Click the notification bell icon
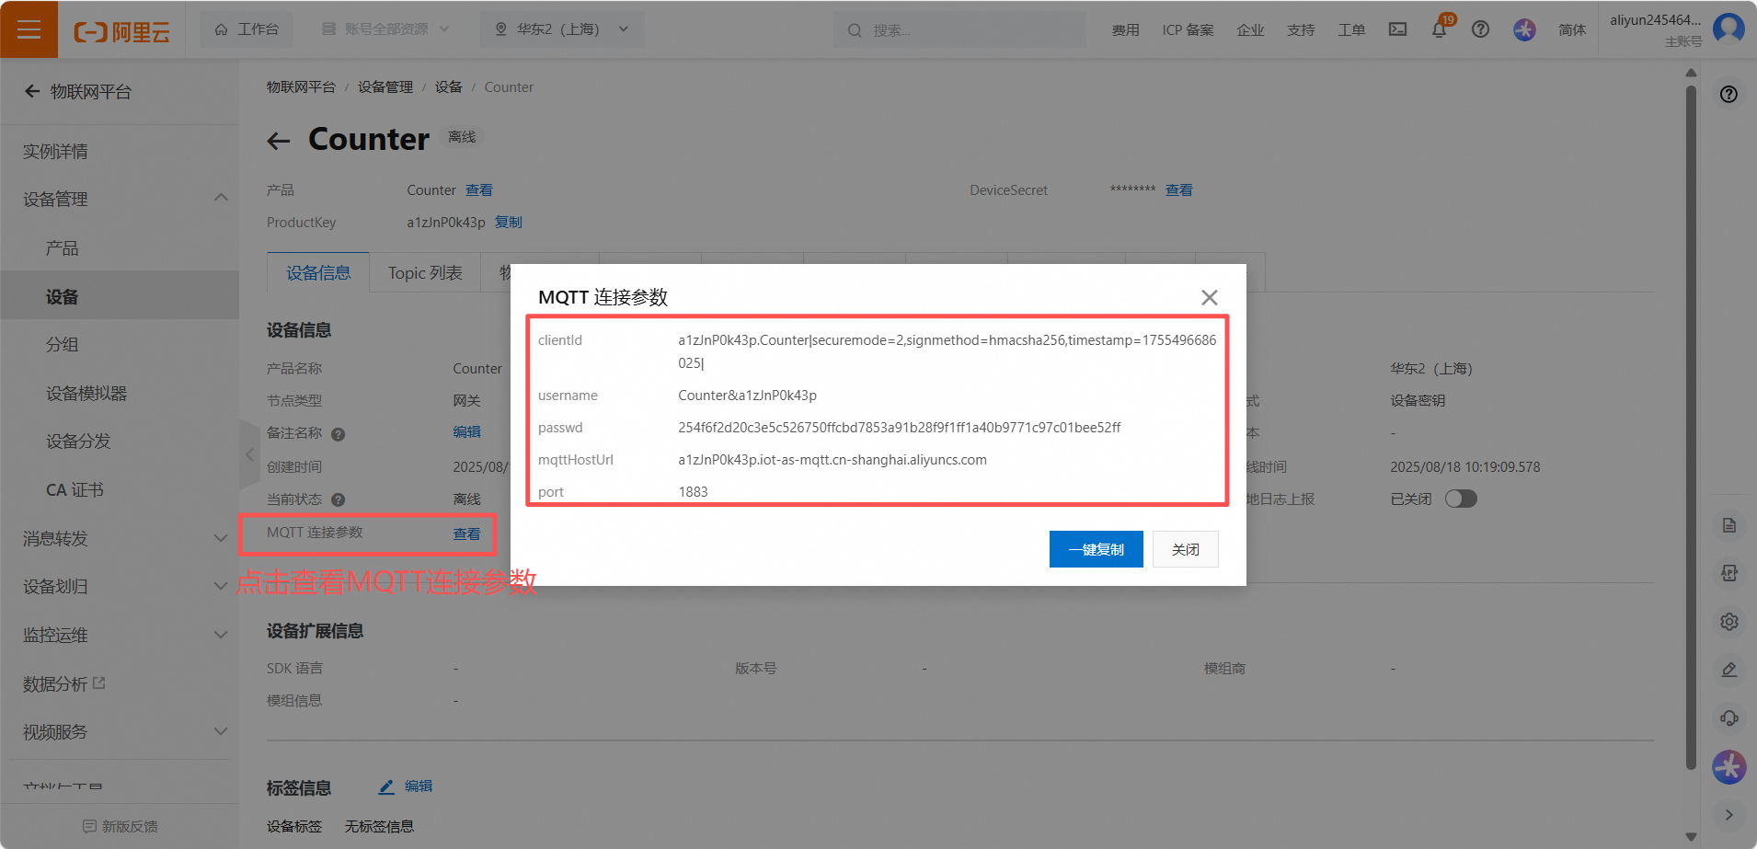The image size is (1757, 849). click(1439, 29)
